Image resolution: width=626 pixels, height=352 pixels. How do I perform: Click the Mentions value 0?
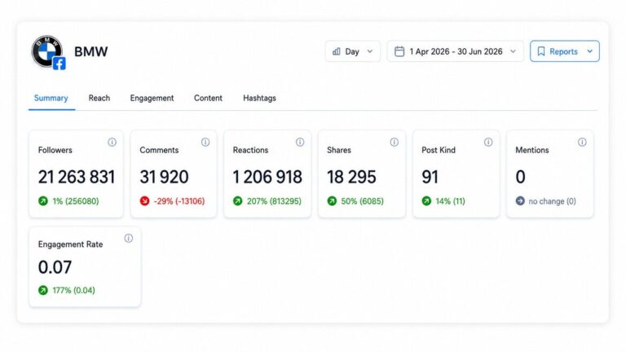tap(520, 177)
